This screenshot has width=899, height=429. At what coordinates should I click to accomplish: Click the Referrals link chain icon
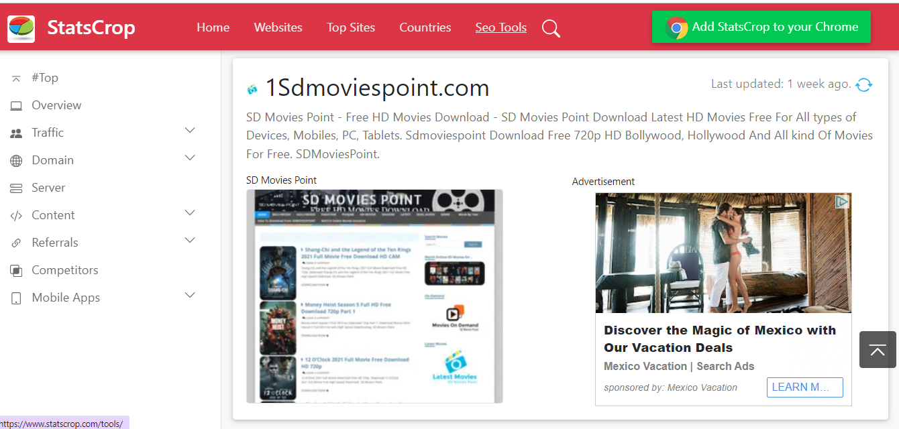(16, 243)
